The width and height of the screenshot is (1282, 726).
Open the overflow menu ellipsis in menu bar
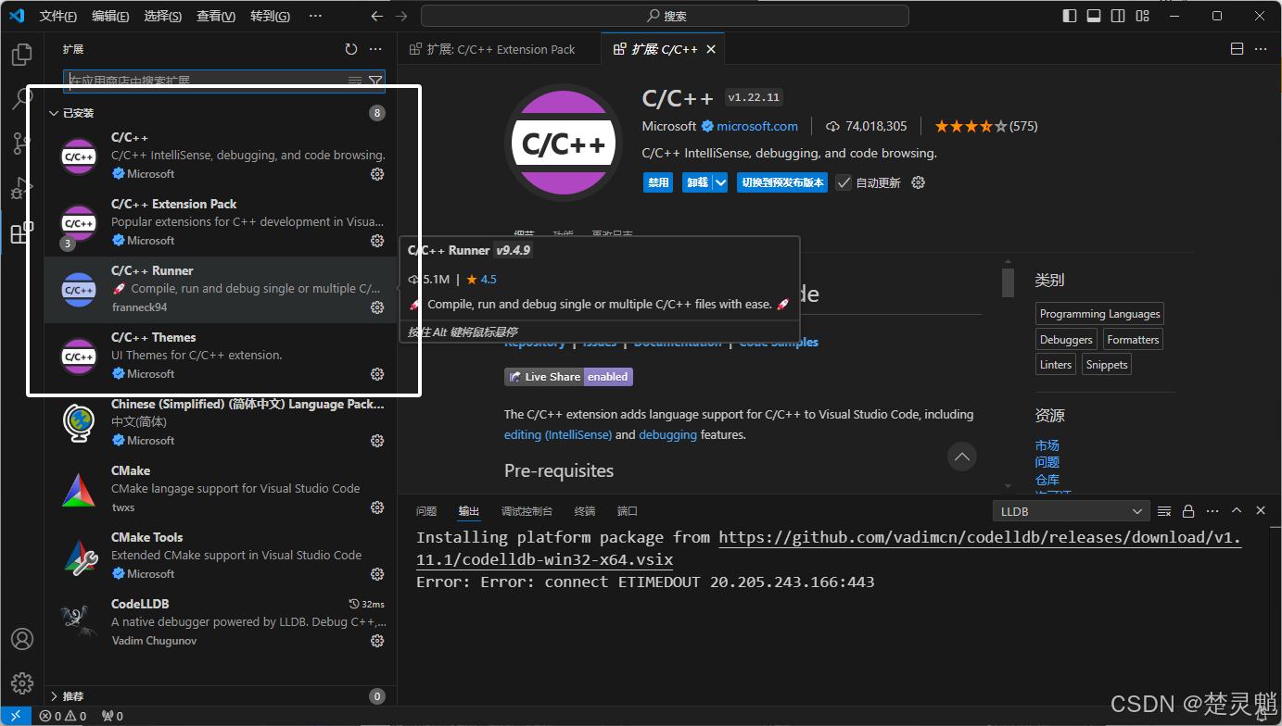coord(315,16)
